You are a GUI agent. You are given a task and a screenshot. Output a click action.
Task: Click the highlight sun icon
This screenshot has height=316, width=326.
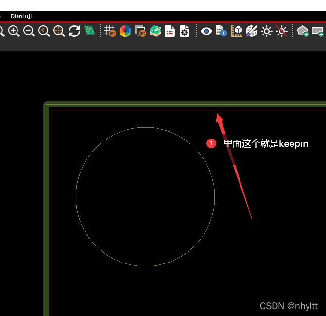click(267, 32)
